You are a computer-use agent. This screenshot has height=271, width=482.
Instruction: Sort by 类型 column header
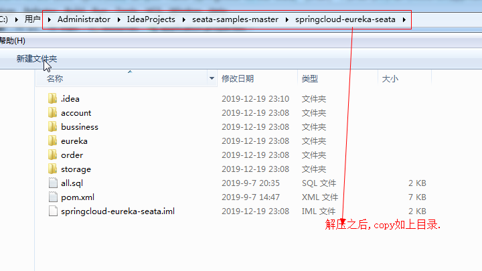point(309,79)
